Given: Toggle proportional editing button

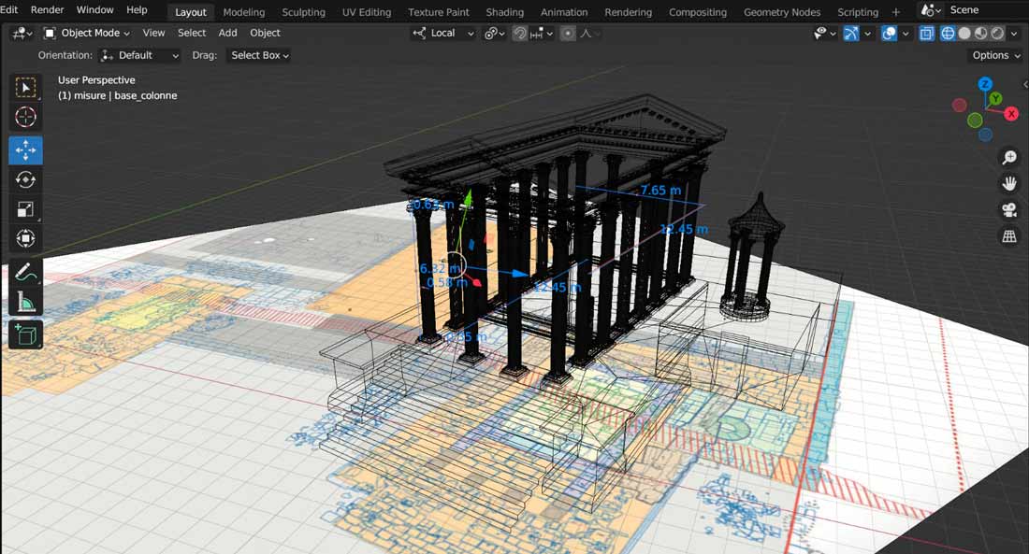Looking at the screenshot, I should pos(569,33).
